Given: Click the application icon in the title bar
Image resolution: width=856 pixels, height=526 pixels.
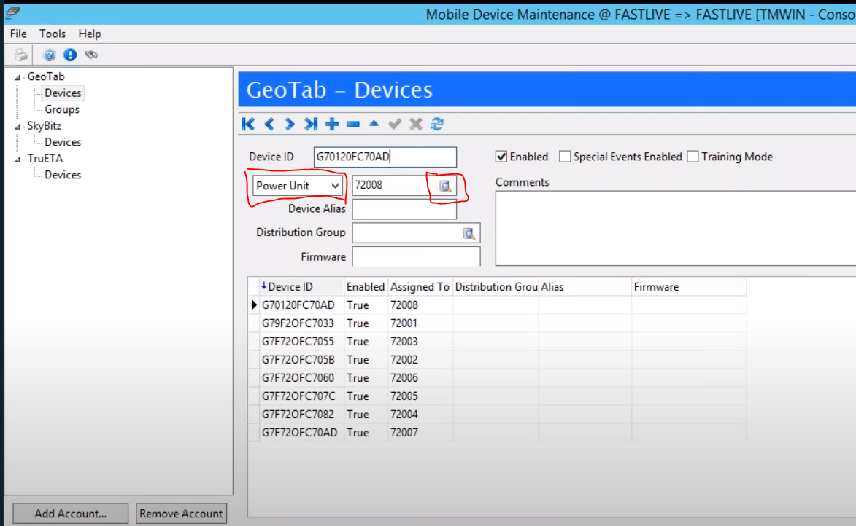Looking at the screenshot, I should pyautogui.click(x=12, y=12).
